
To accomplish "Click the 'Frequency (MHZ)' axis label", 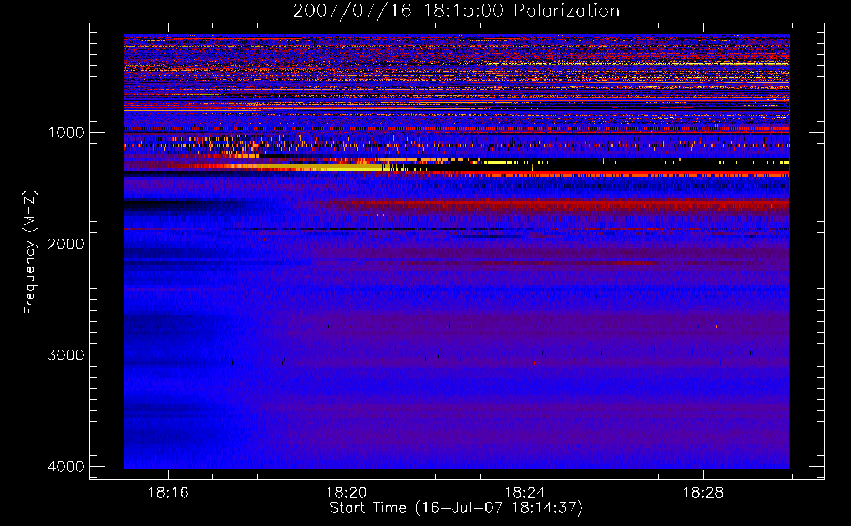I will (x=31, y=252).
